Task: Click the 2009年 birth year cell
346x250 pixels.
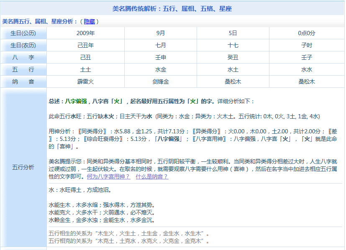Action: coord(85,33)
